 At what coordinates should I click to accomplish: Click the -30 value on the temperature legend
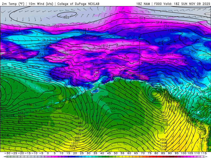coord(7,153)
